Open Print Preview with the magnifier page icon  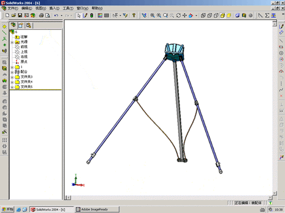tap(48, 15)
